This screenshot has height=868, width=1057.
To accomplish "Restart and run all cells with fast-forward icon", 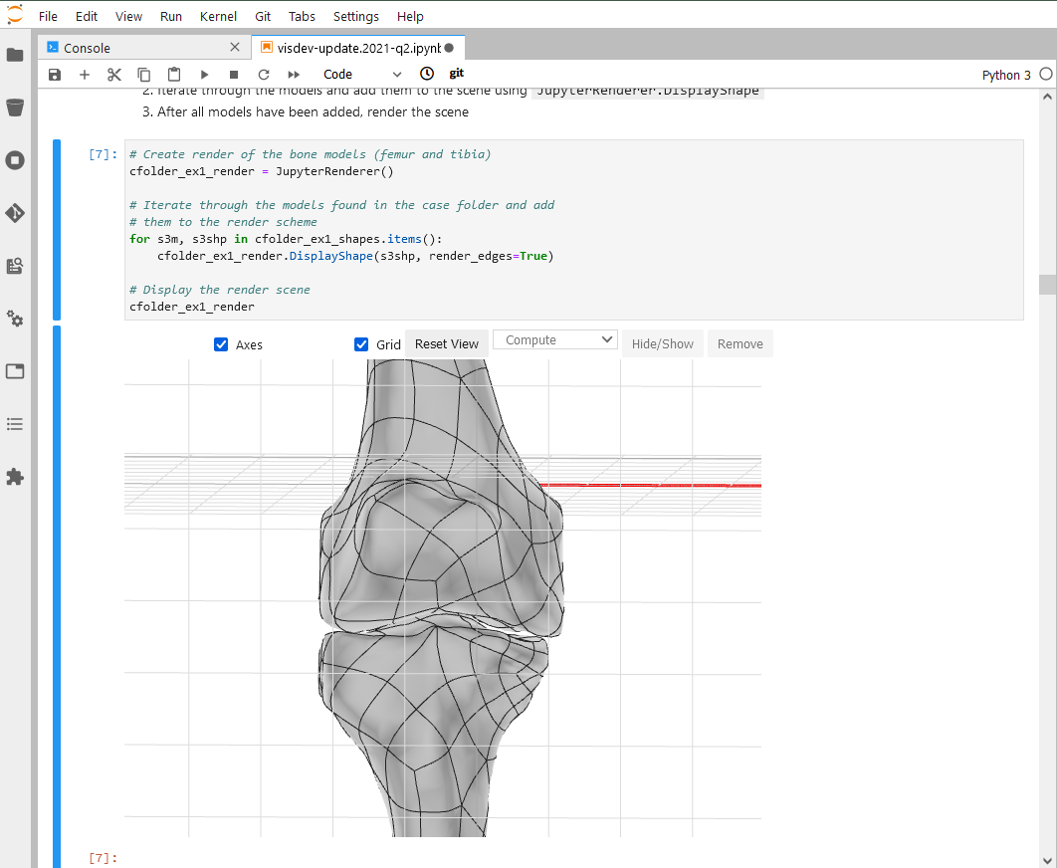I will coord(292,74).
